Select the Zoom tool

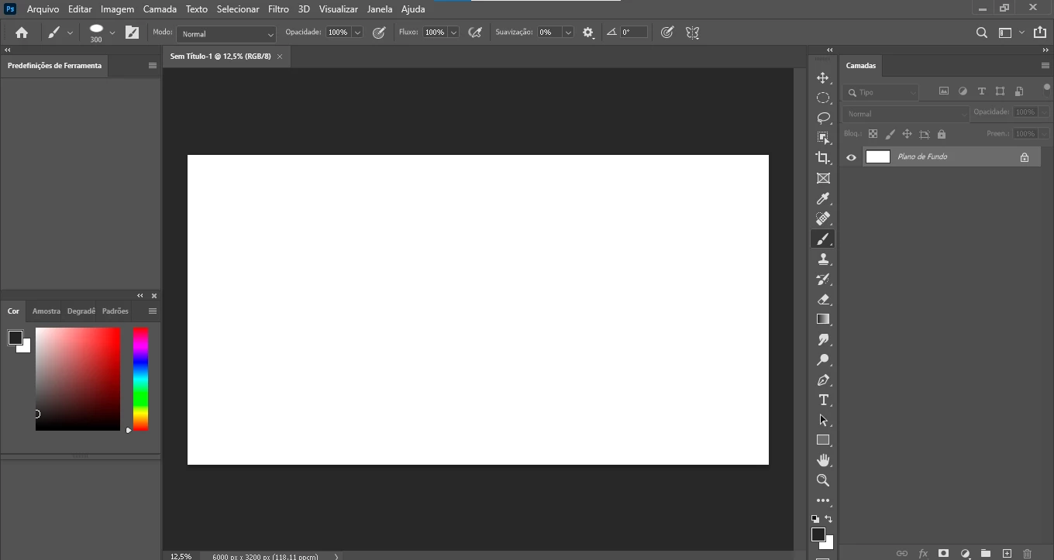(823, 480)
